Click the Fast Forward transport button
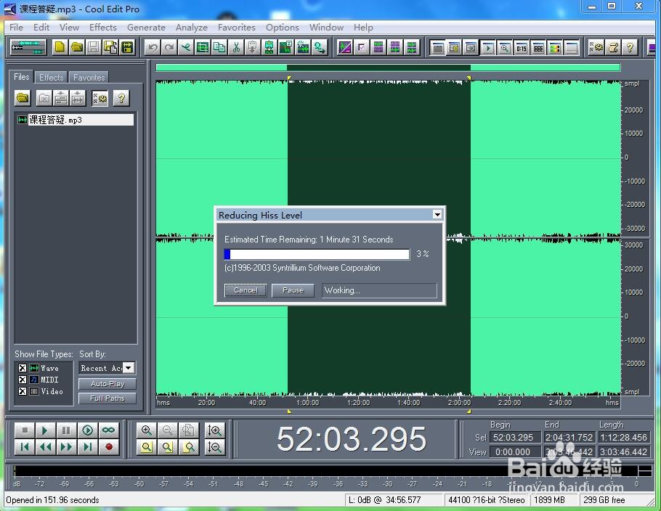This screenshot has width=661, height=511. [66, 447]
